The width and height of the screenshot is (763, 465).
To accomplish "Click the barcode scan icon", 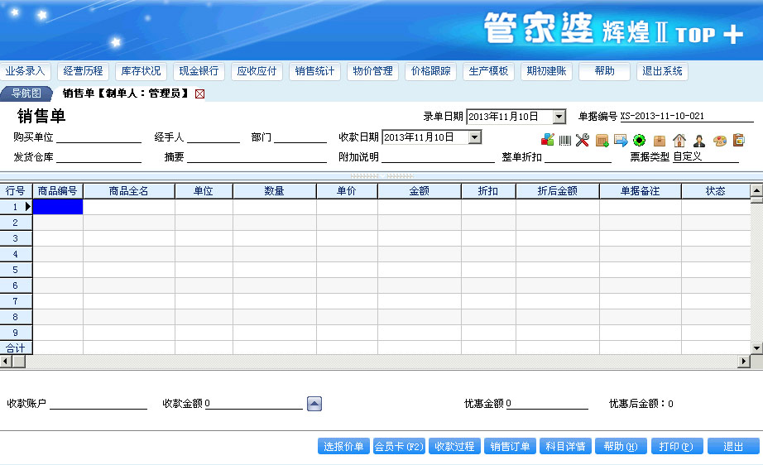I will click(x=565, y=141).
